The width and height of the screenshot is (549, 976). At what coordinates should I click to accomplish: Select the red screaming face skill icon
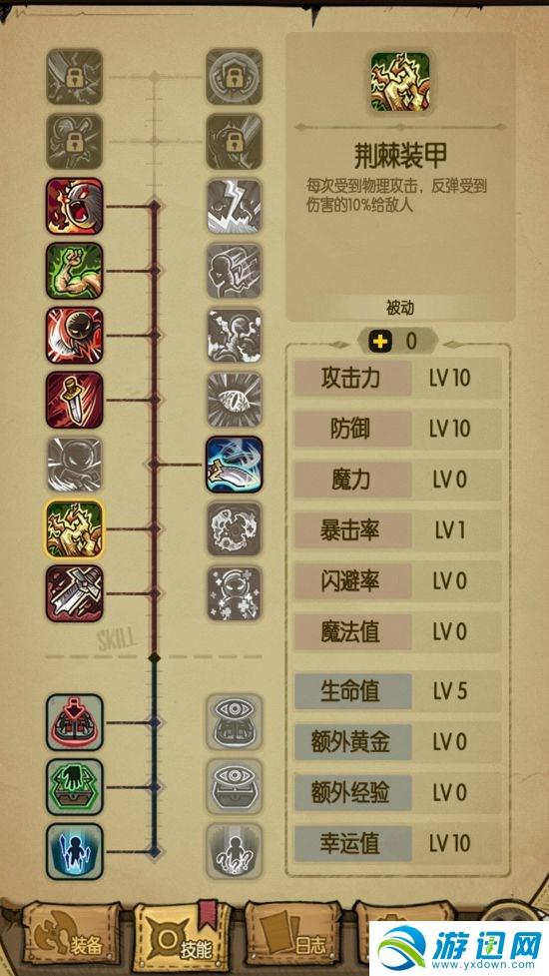tap(74, 206)
